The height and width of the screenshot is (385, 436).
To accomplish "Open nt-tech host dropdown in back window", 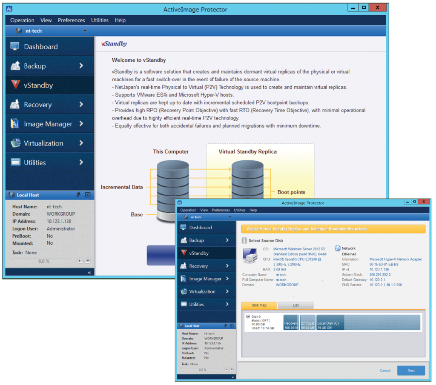I will 85,31.
